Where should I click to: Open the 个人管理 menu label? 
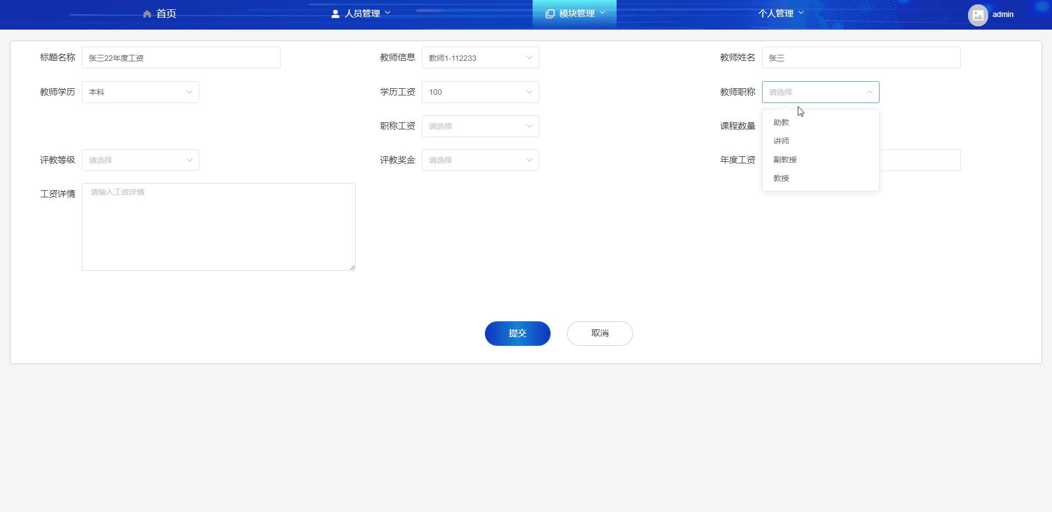[x=776, y=14]
